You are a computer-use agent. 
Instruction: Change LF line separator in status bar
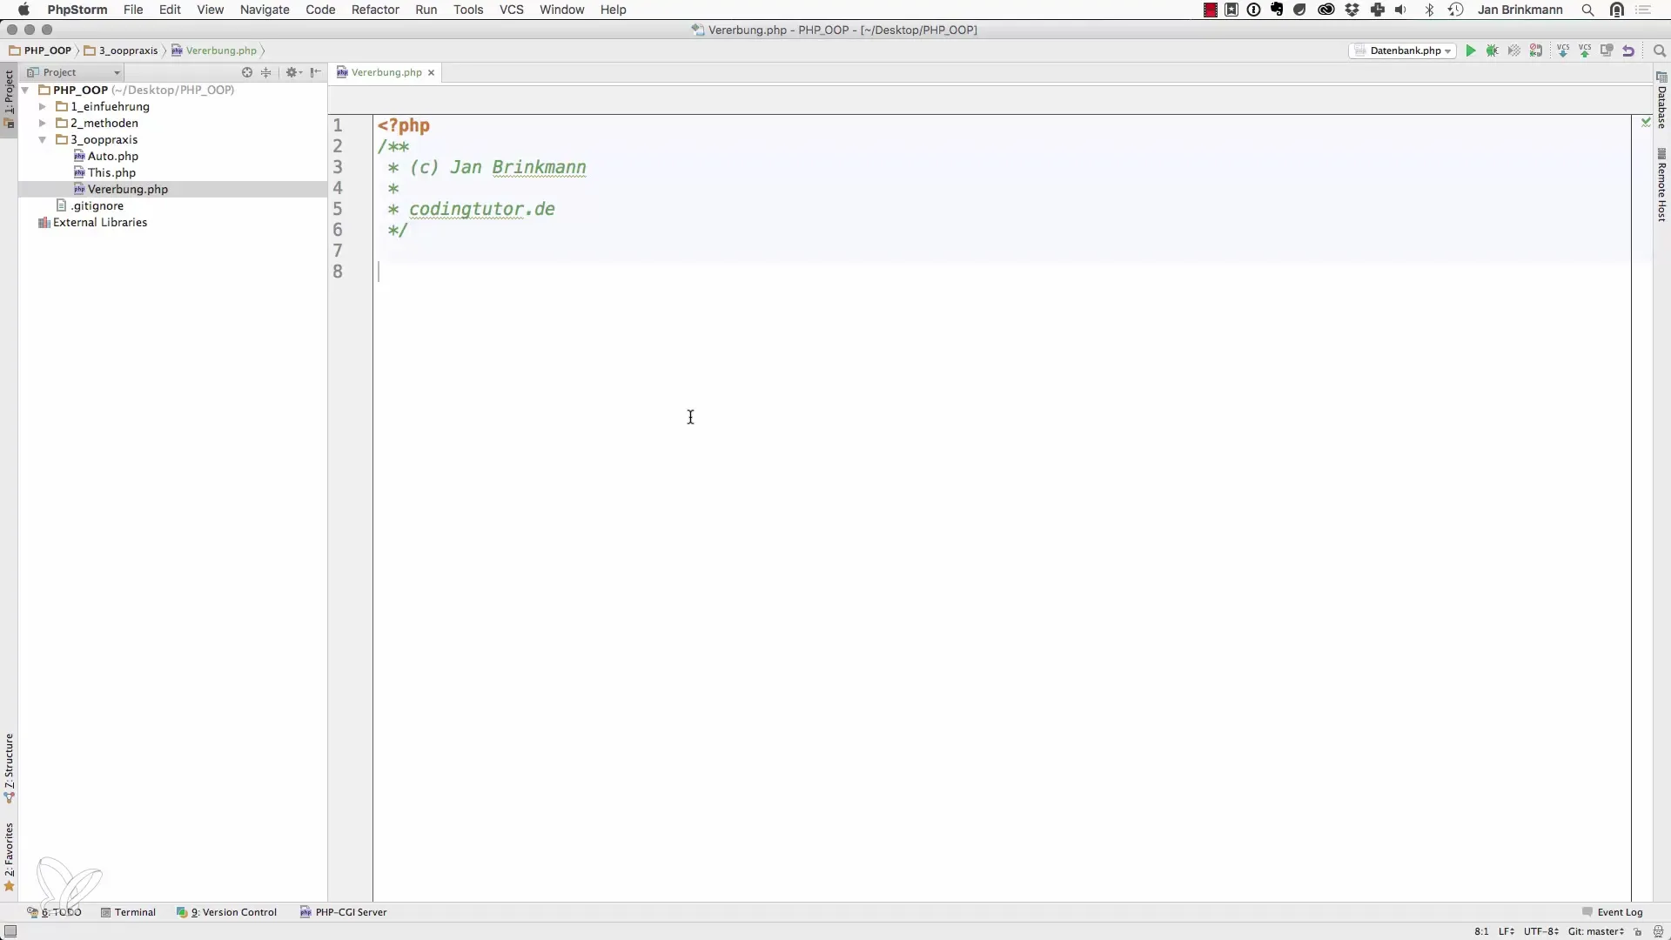pyautogui.click(x=1507, y=931)
